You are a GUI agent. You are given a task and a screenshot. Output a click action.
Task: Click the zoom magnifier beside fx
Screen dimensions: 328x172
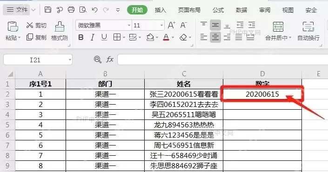pos(98,60)
